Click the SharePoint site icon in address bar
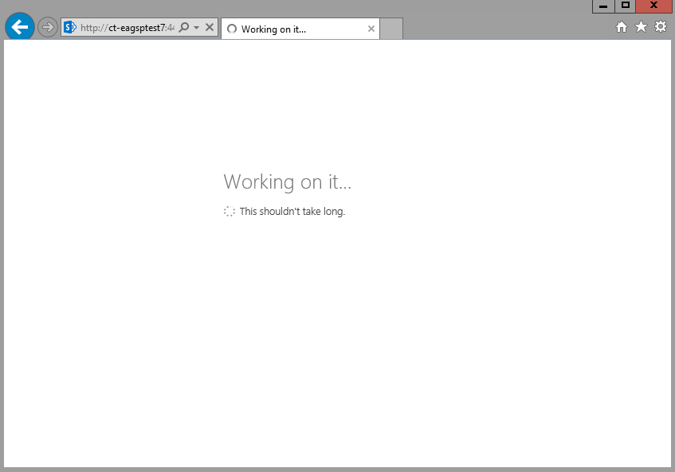Viewport: 675px width, 472px height. tap(70, 28)
